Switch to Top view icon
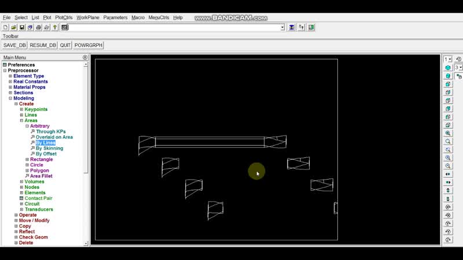The height and width of the screenshot is (260, 463). click(448, 101)
